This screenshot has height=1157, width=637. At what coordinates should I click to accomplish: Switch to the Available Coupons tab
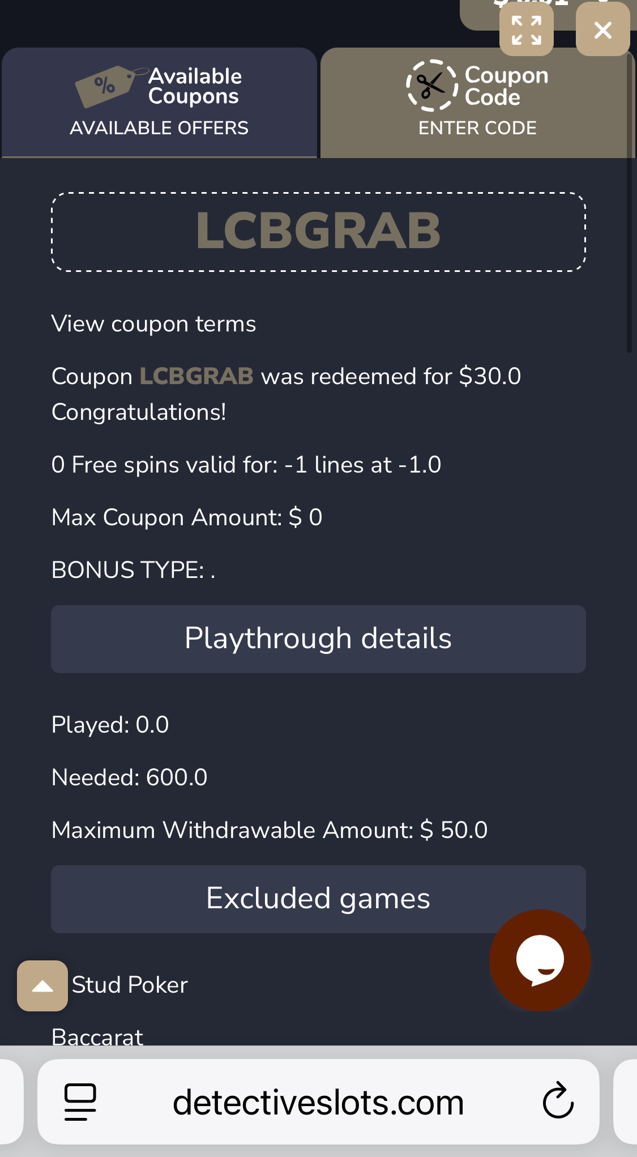[x=159, y=102]
